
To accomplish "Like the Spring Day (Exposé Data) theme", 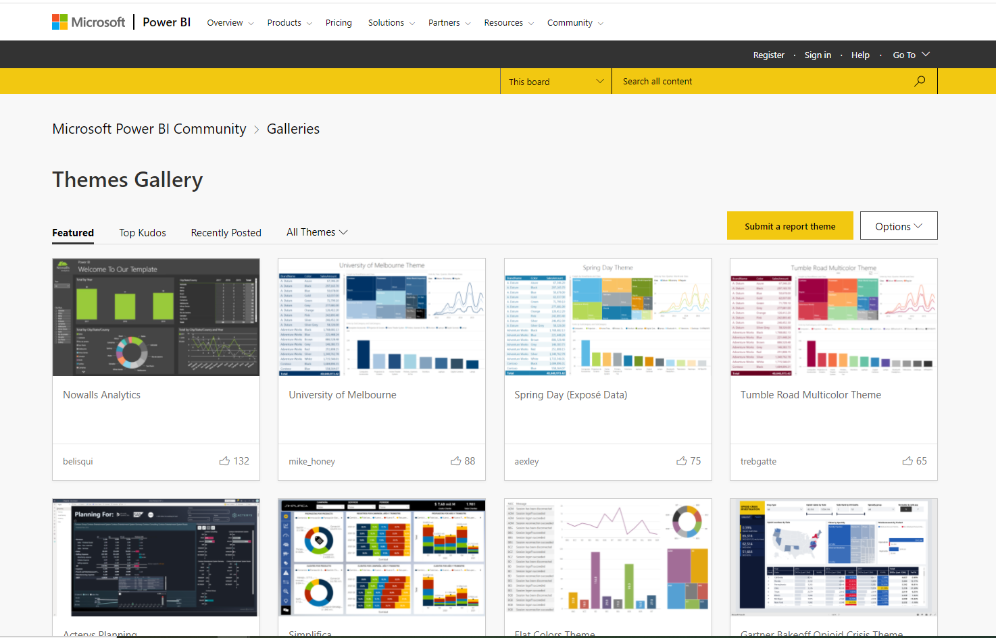I will 682,461.
